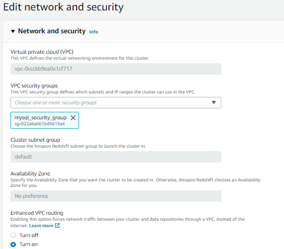The width and height of the screenshot is (284, 249).
Task: Click the Edit network and security title
Action: click(63, 7)
